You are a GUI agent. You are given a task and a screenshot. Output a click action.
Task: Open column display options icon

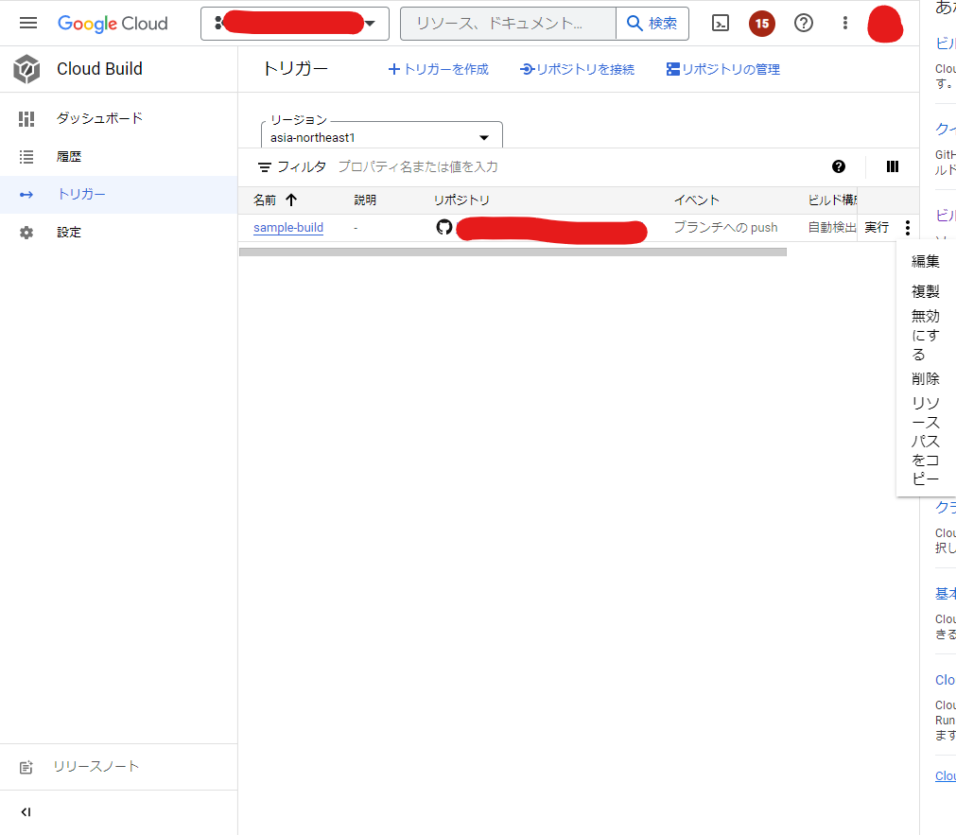(x=892, y=166)
